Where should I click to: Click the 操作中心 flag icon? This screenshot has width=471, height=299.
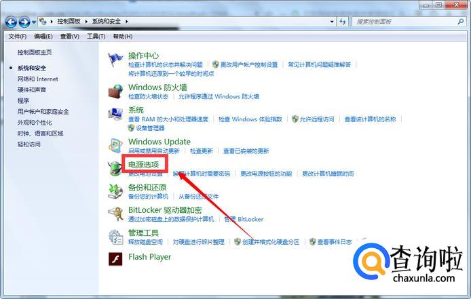pyautogui.click(x=115, y=60)
